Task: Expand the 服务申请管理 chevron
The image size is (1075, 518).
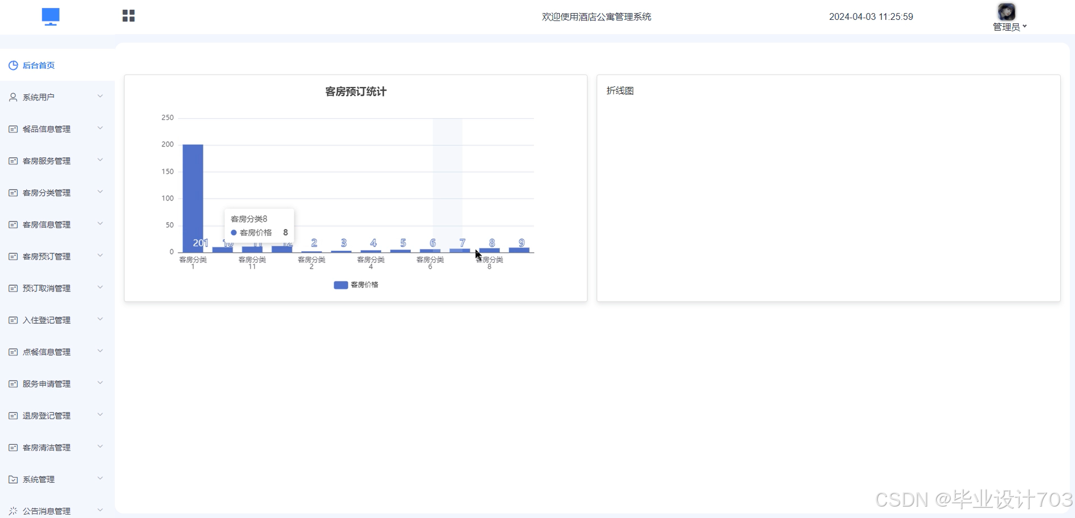Action: [100, 383]
